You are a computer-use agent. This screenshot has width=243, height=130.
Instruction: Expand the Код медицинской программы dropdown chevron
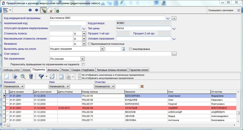(168, 18)
